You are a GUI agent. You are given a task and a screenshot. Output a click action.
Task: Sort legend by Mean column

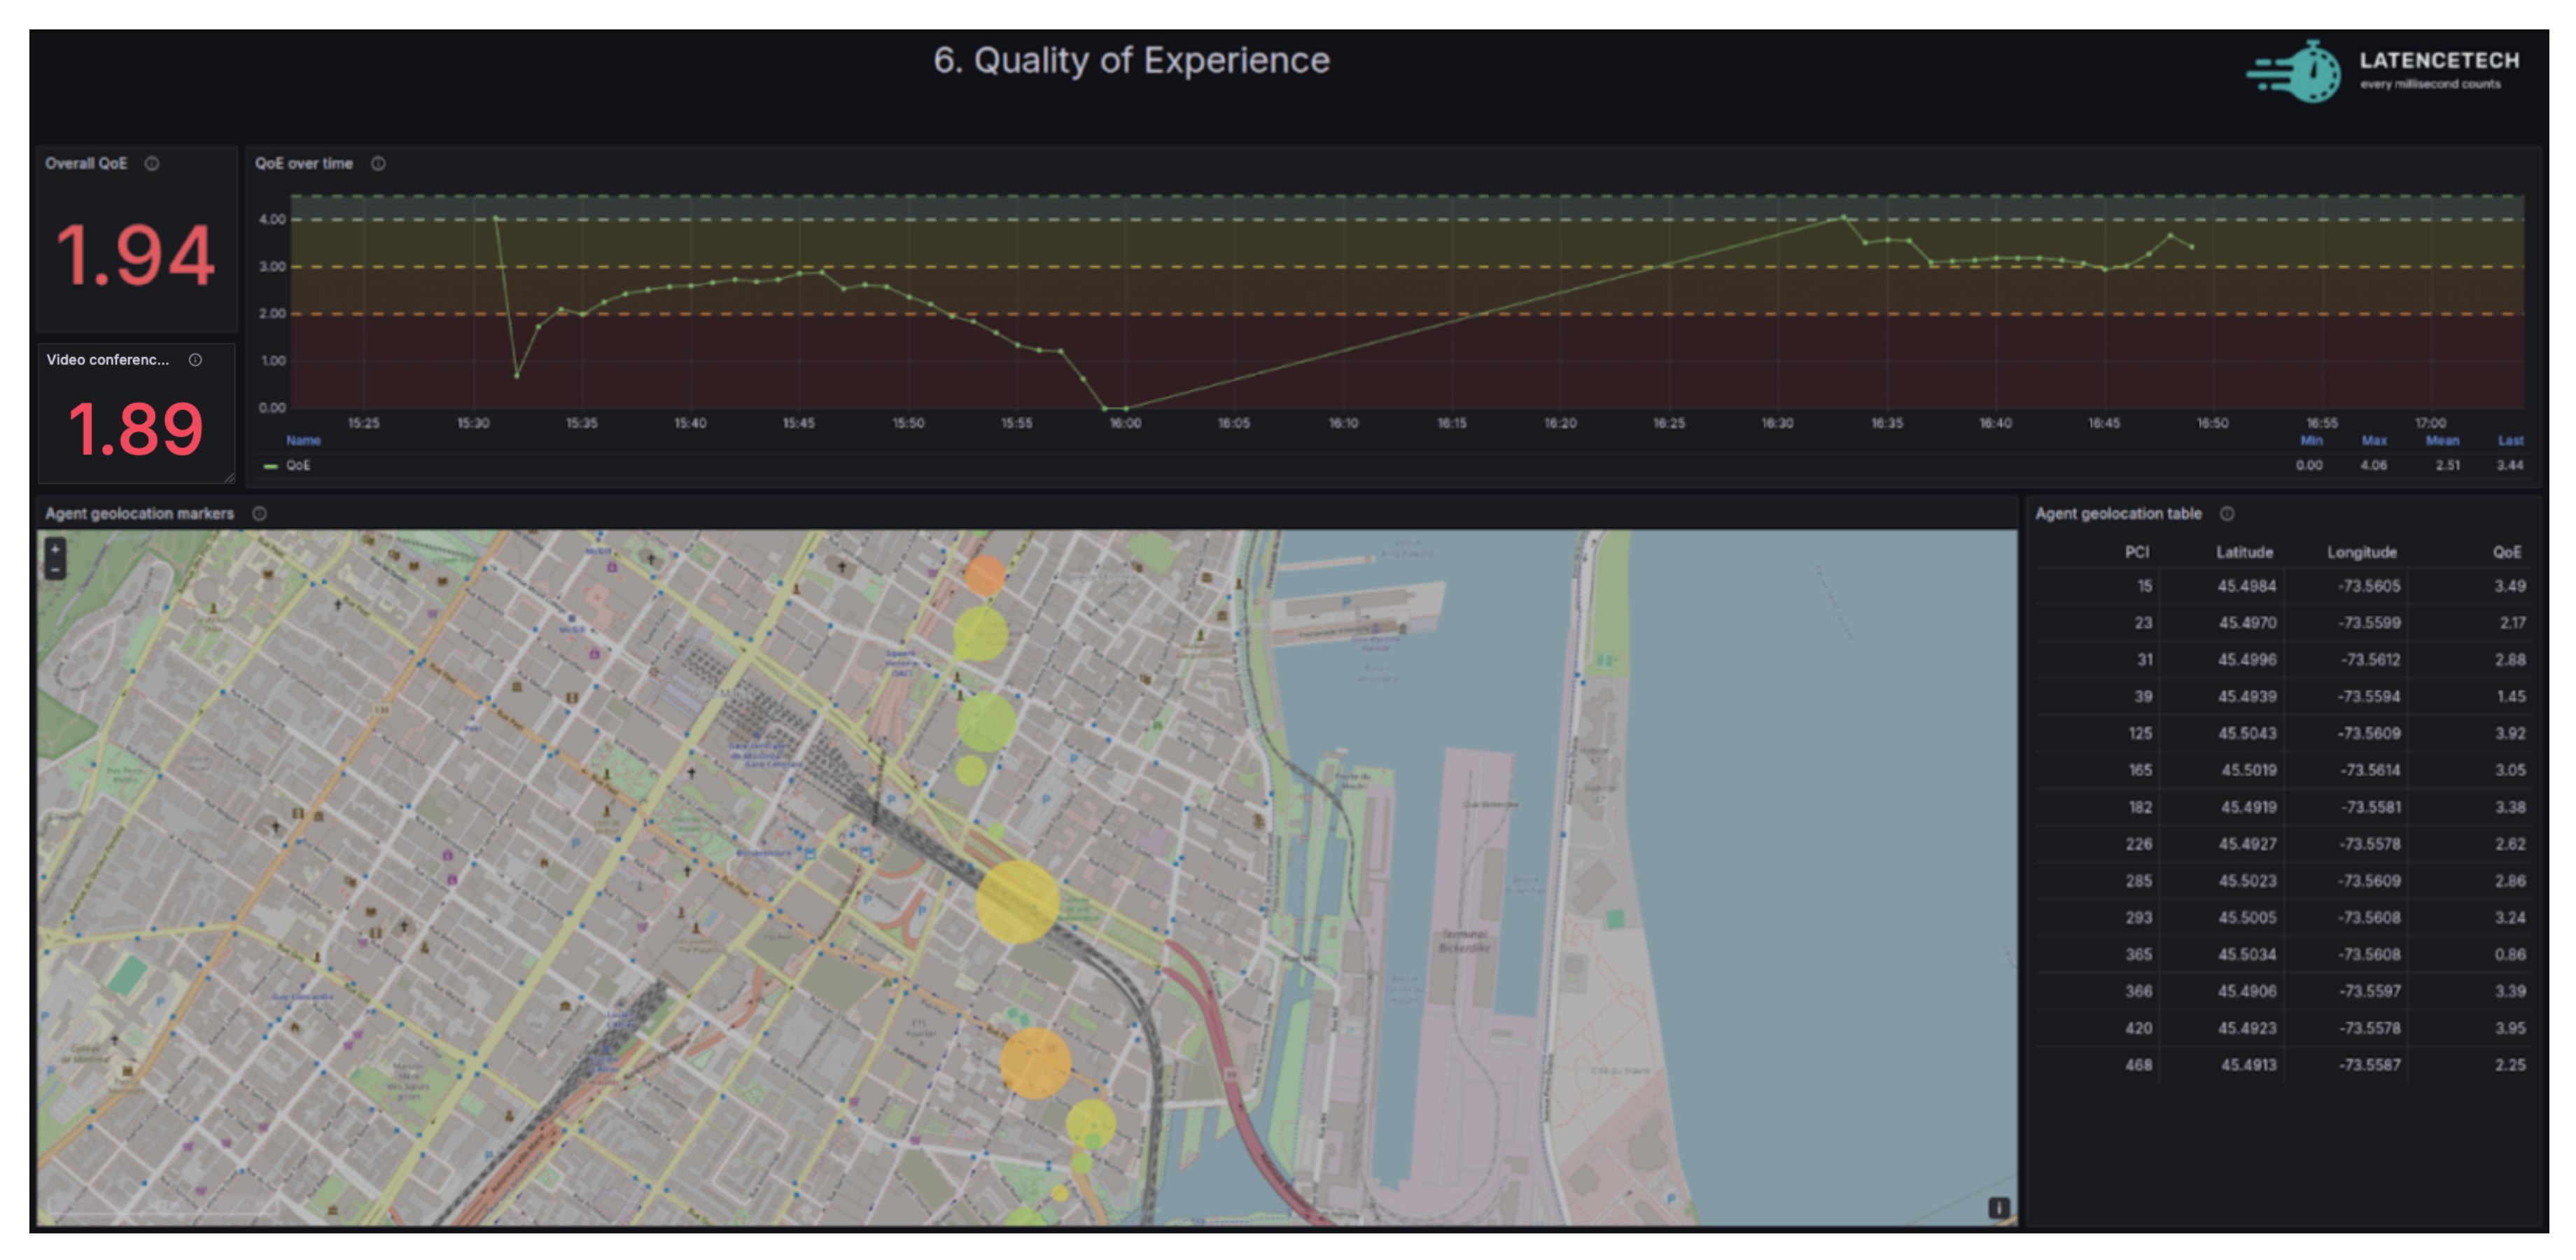coord(2442,441)
